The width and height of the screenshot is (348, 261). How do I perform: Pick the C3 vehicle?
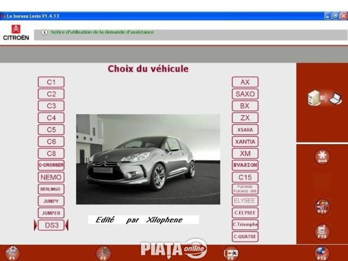(x=51, y=106)
